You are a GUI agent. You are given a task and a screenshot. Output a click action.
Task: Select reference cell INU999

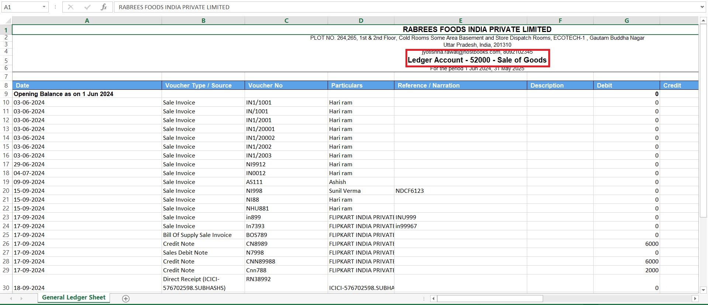460,217
